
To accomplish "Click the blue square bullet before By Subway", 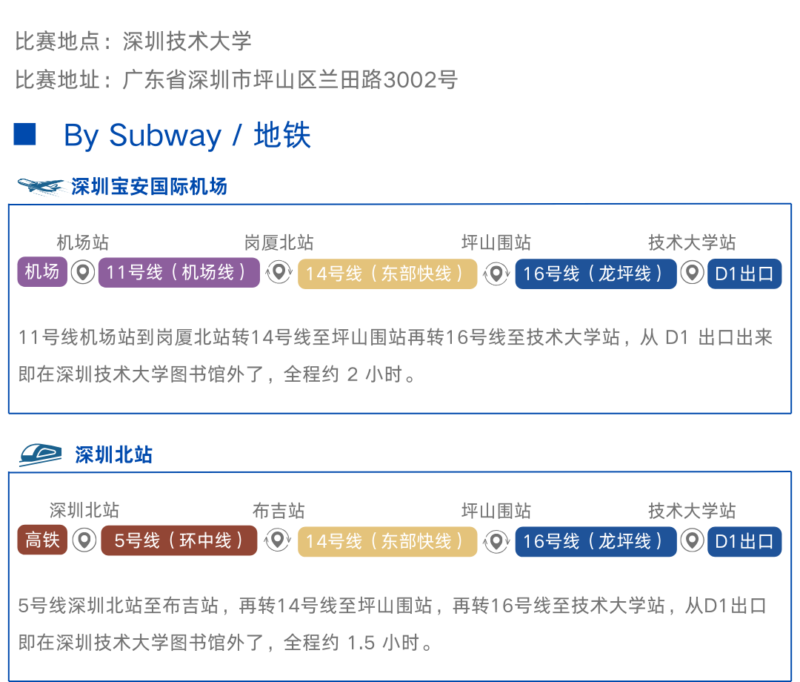I will coord(24,135).
